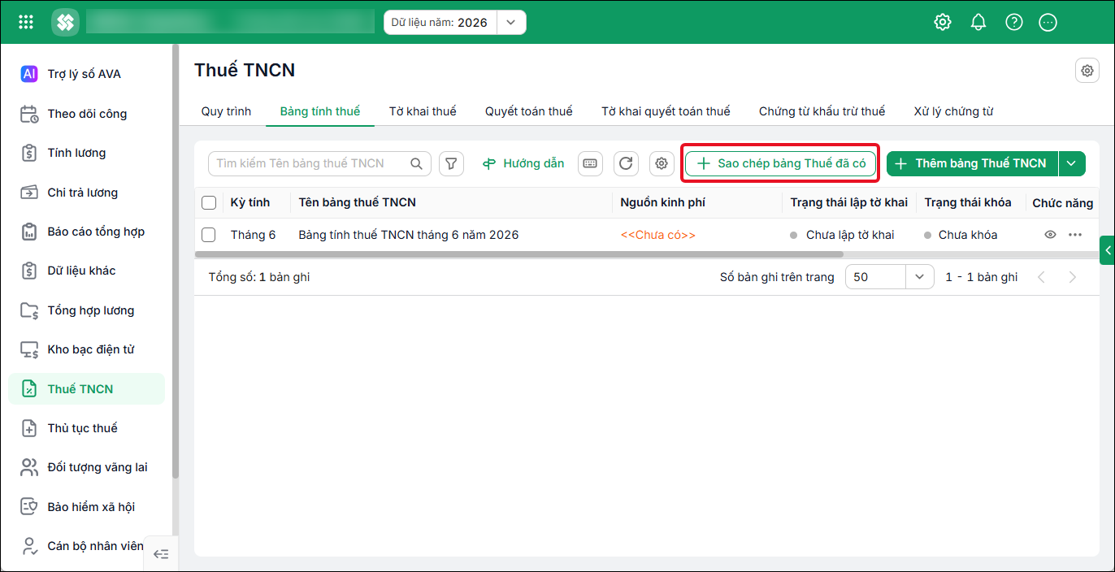Click the Kỳ tính column header

(x=249, y=202)
